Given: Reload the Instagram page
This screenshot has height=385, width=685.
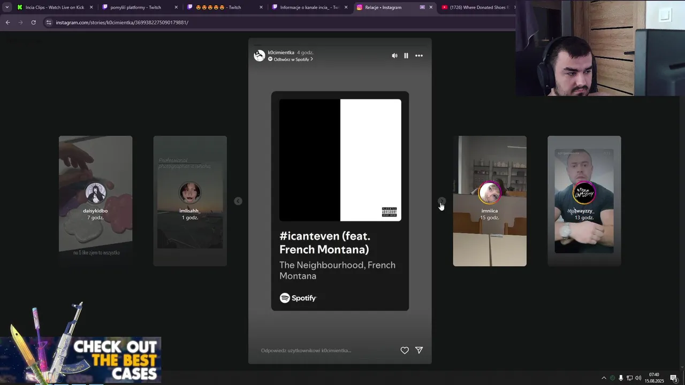Looking at the screenshot, I should pos(33,22).
